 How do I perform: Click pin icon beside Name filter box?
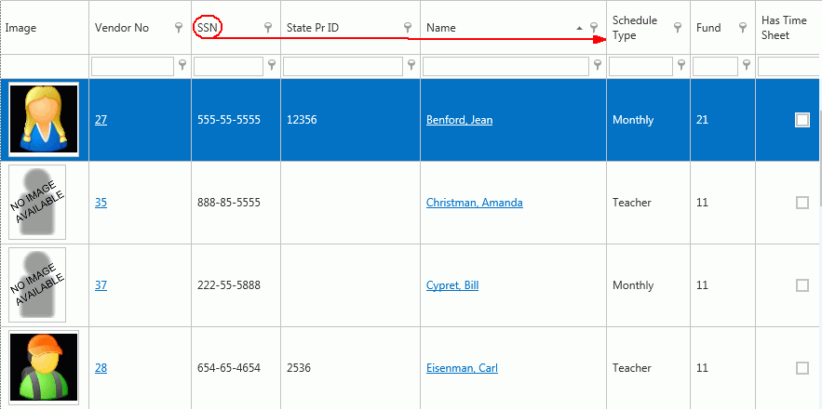coord(597,65)
